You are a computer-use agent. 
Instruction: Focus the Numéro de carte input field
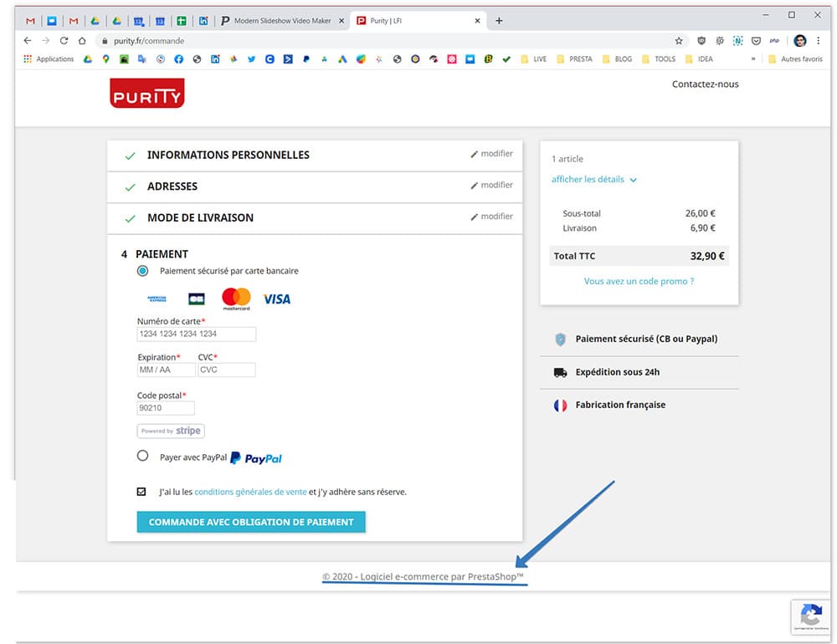click(x=196, y=334)
